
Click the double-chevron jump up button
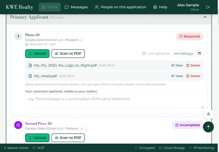click(208, 114)
